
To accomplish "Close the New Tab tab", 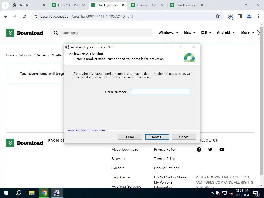I will tap(44, 5).
